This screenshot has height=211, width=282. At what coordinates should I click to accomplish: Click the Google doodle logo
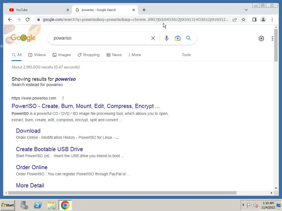pos(23,38)
